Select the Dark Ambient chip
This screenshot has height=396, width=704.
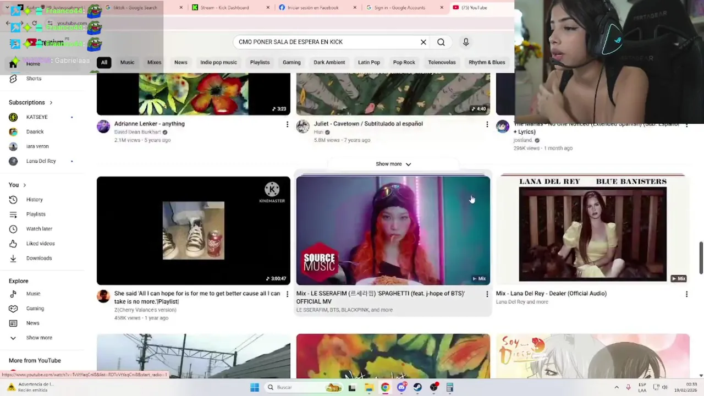329,62
